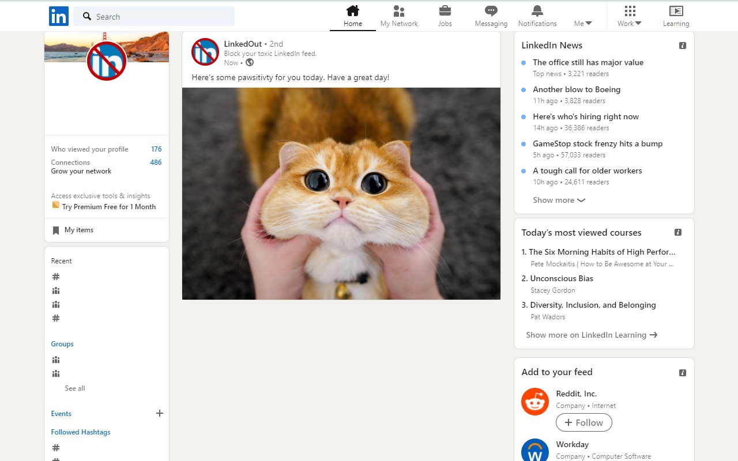The height and width of the screenshot is (461, 738).
Task: Click the LinkedOut author name
Action: [x=243, y=44]
